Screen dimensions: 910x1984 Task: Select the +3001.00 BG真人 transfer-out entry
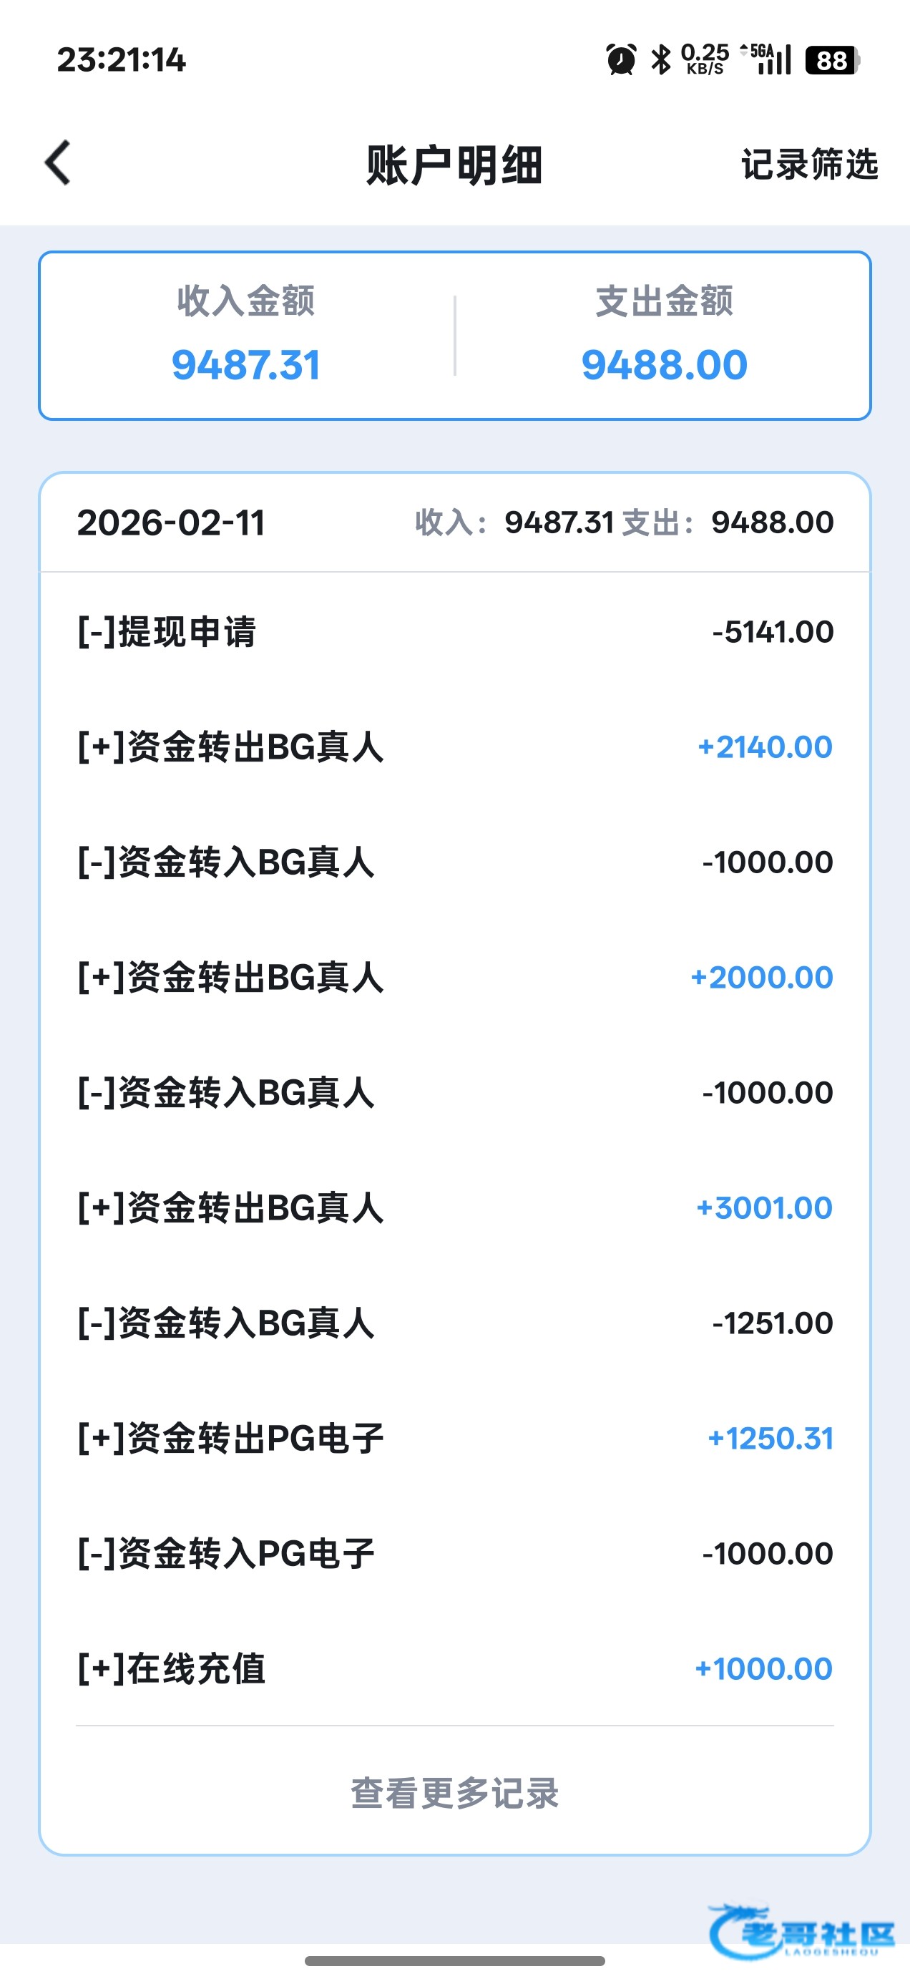(x=454, y=1207)
